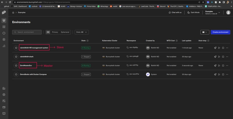The width and height of the screenshot is (233, 119).
Task: Deploy the ZeroMasterEnv environment (rocket icon)
Action: [x=215, y=66]
